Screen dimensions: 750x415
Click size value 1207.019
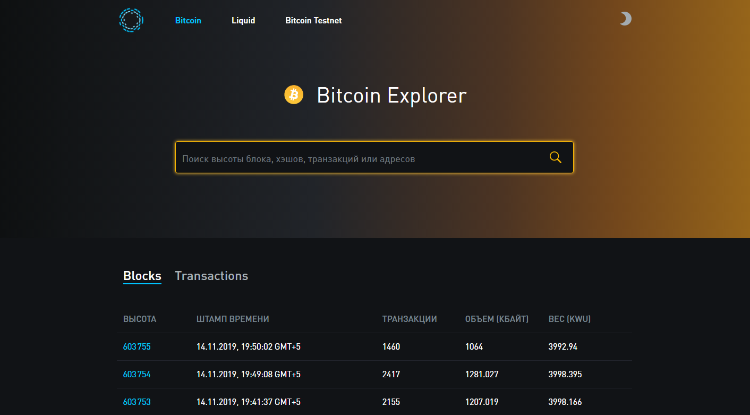pyautogui.click(x=482, y=402)
